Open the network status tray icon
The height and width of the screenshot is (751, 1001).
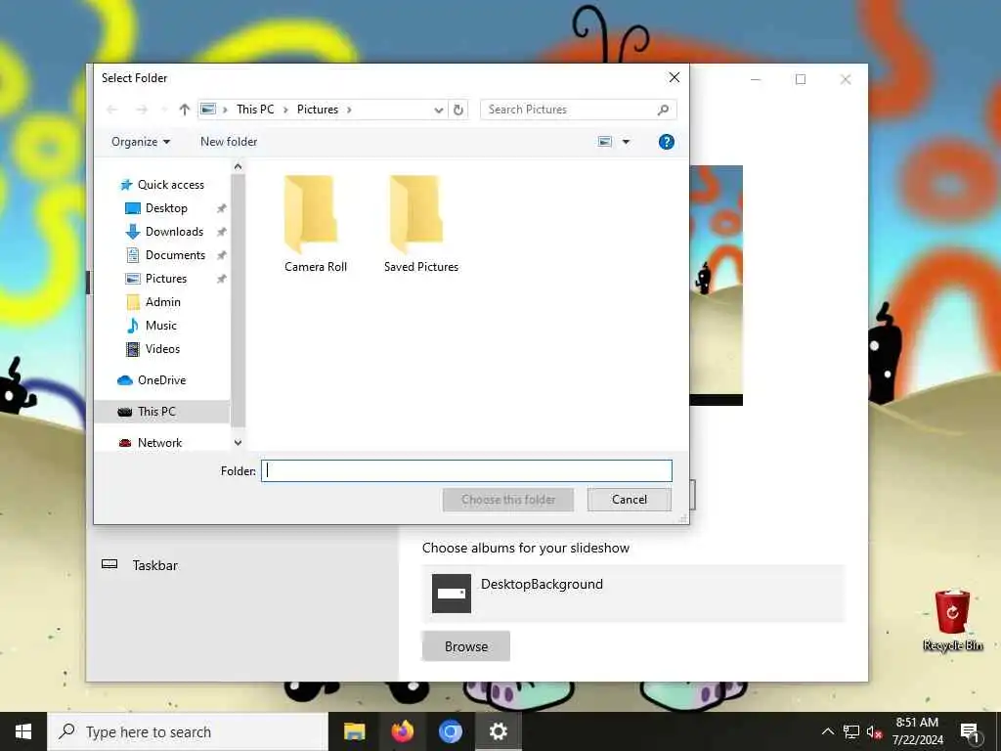pyautogui.click(x=851, y=731)
